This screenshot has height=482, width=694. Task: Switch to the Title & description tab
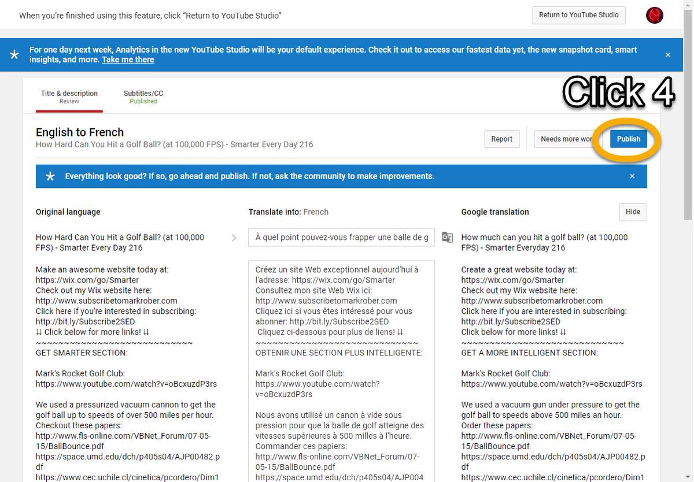click(x=69, y=97)
